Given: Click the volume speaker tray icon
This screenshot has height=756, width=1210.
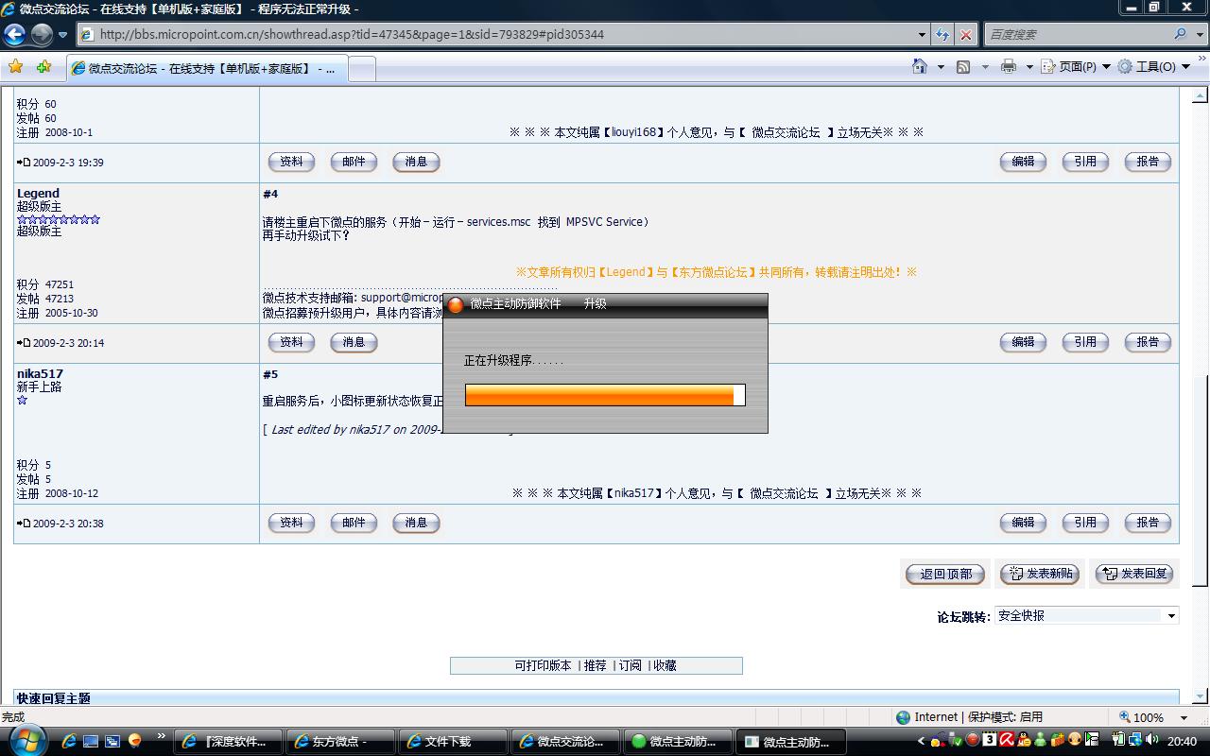Looking at the screenshot, I should [x=1151, y=741].
